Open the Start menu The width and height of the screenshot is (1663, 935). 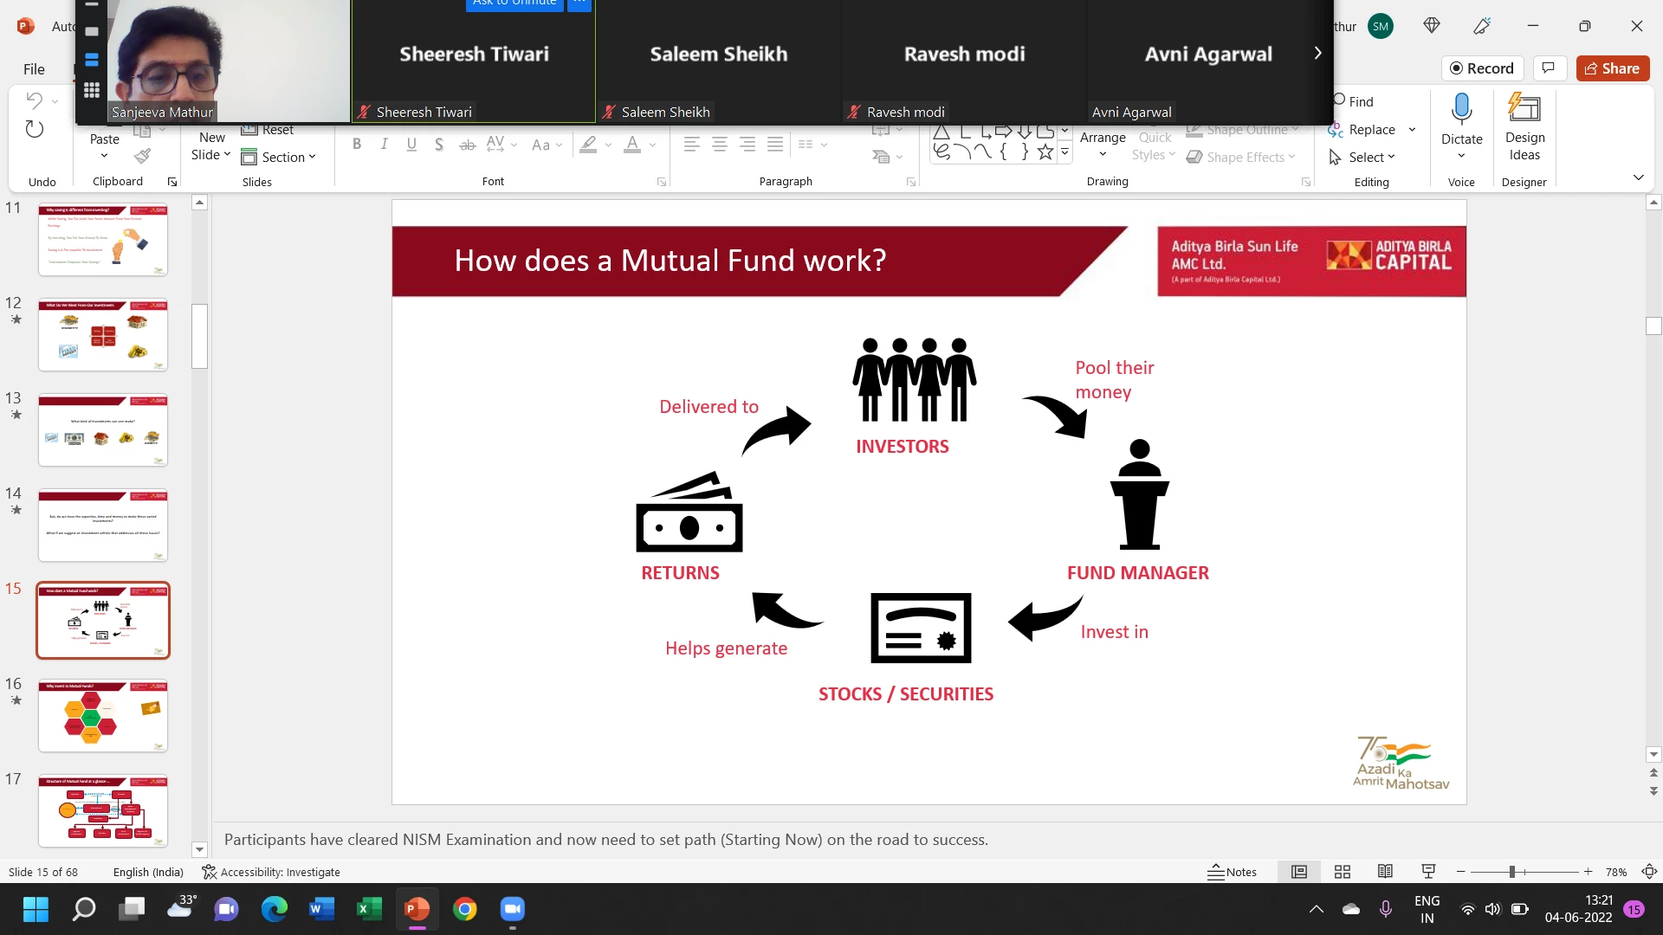point(36,909)
